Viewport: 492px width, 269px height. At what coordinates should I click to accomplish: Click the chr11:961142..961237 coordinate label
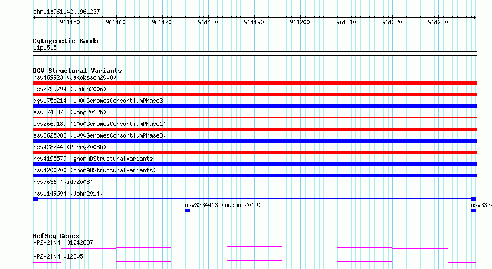pyautogui.click(x=66, y=12)
